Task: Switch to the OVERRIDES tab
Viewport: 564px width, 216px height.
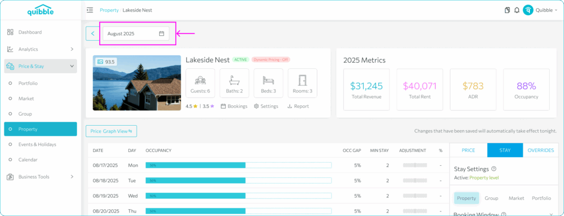Action: [541, 150]
